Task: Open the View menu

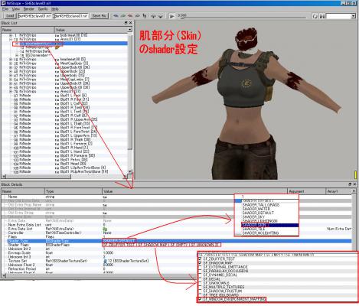Action: 16,9
